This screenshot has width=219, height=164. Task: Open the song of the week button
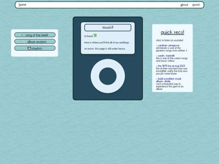click(x=35, y=35)
